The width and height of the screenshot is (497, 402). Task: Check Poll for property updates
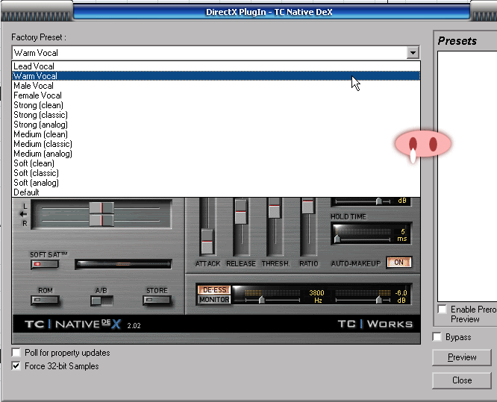coord(16,352)
